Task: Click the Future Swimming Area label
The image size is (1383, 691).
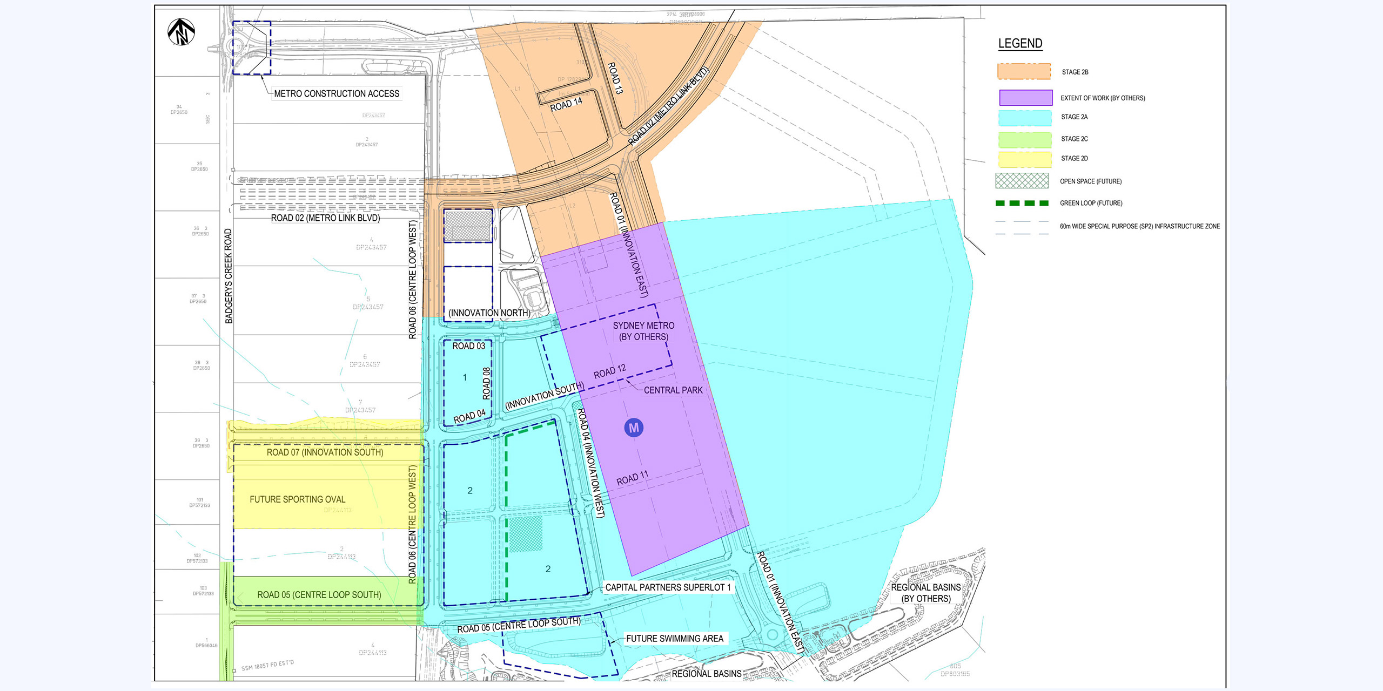Action: point(674,639)
